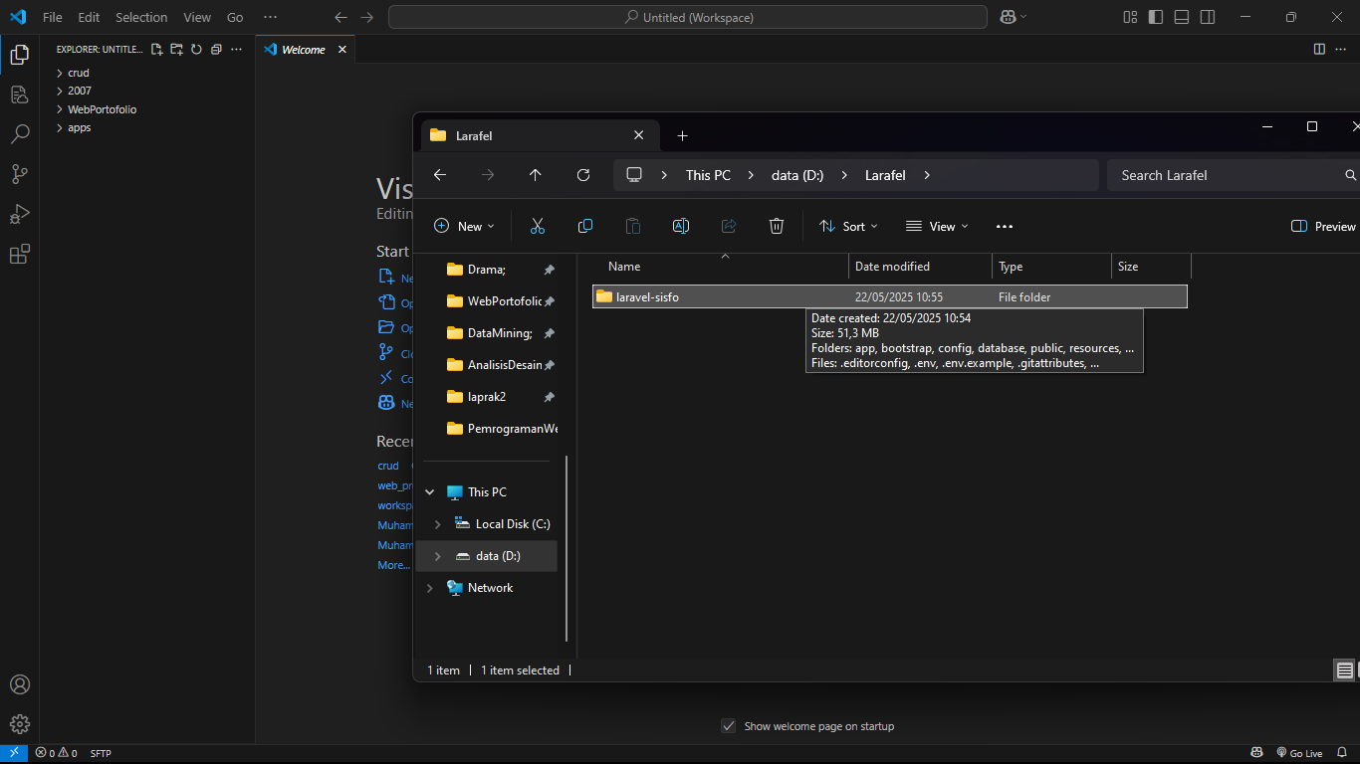Image resolution: width=1360 pixels, height=764 pixels.
Task: Click the More... recent link
Action: [x=393, y=565]
